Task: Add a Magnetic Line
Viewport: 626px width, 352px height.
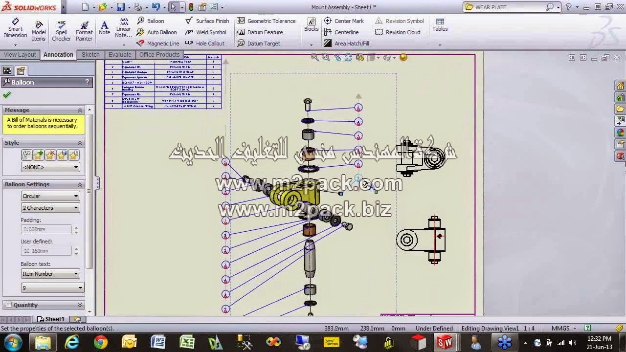Action: (157, 44)
